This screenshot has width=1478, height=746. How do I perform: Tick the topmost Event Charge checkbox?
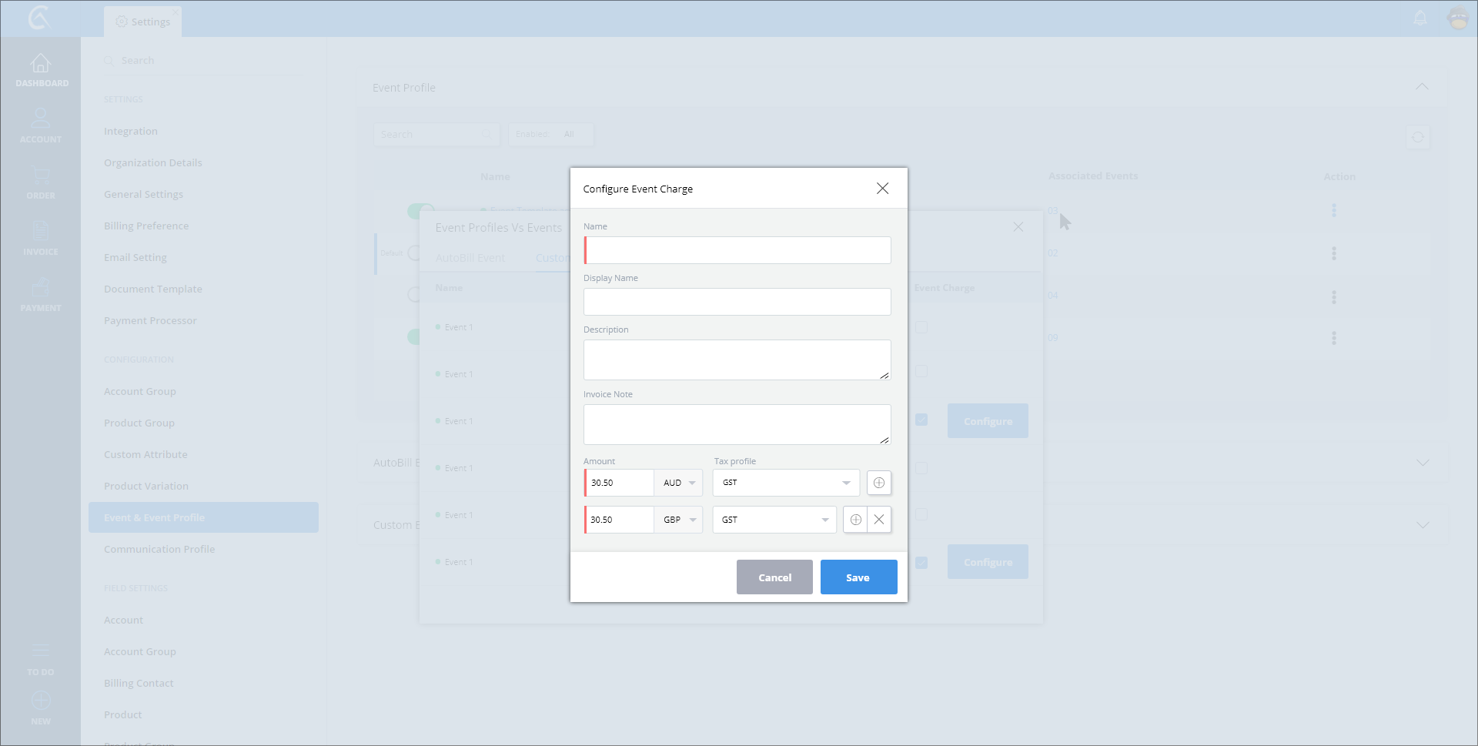(x=921, y=327)
